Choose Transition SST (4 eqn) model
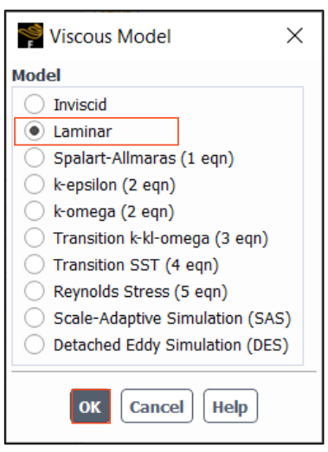Screen dimensions: 328x452 coord(35,264)
